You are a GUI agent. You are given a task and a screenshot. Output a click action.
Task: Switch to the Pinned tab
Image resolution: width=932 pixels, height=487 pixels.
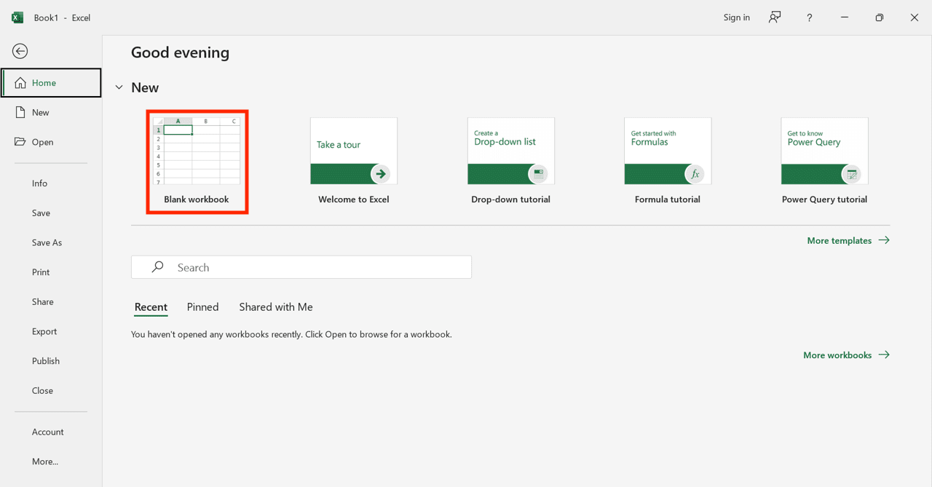(202, 307)
